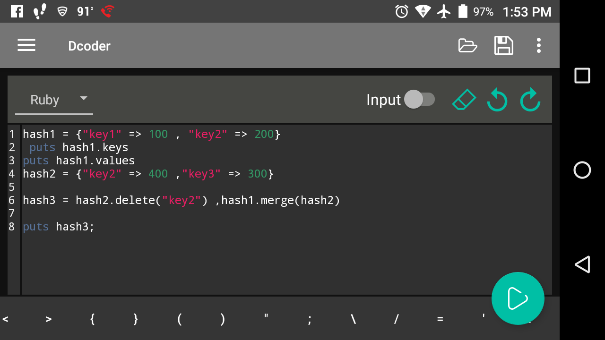Open the hamburger navigation menu
605x340 pixels.
(x=26, y=45)
